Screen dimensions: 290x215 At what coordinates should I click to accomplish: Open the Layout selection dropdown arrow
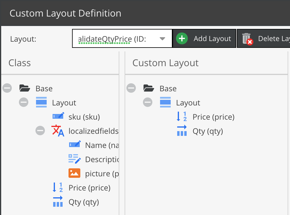(x=162, y=39)
